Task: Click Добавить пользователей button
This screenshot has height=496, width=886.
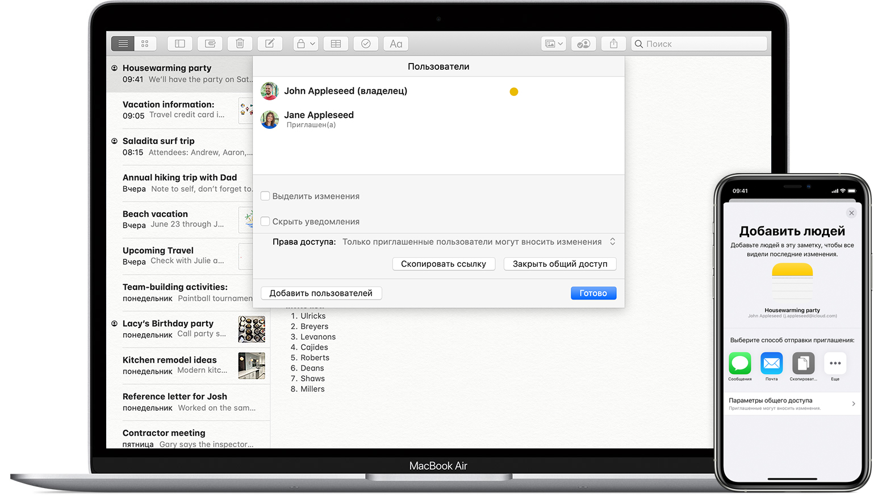Action: [321, 293]
